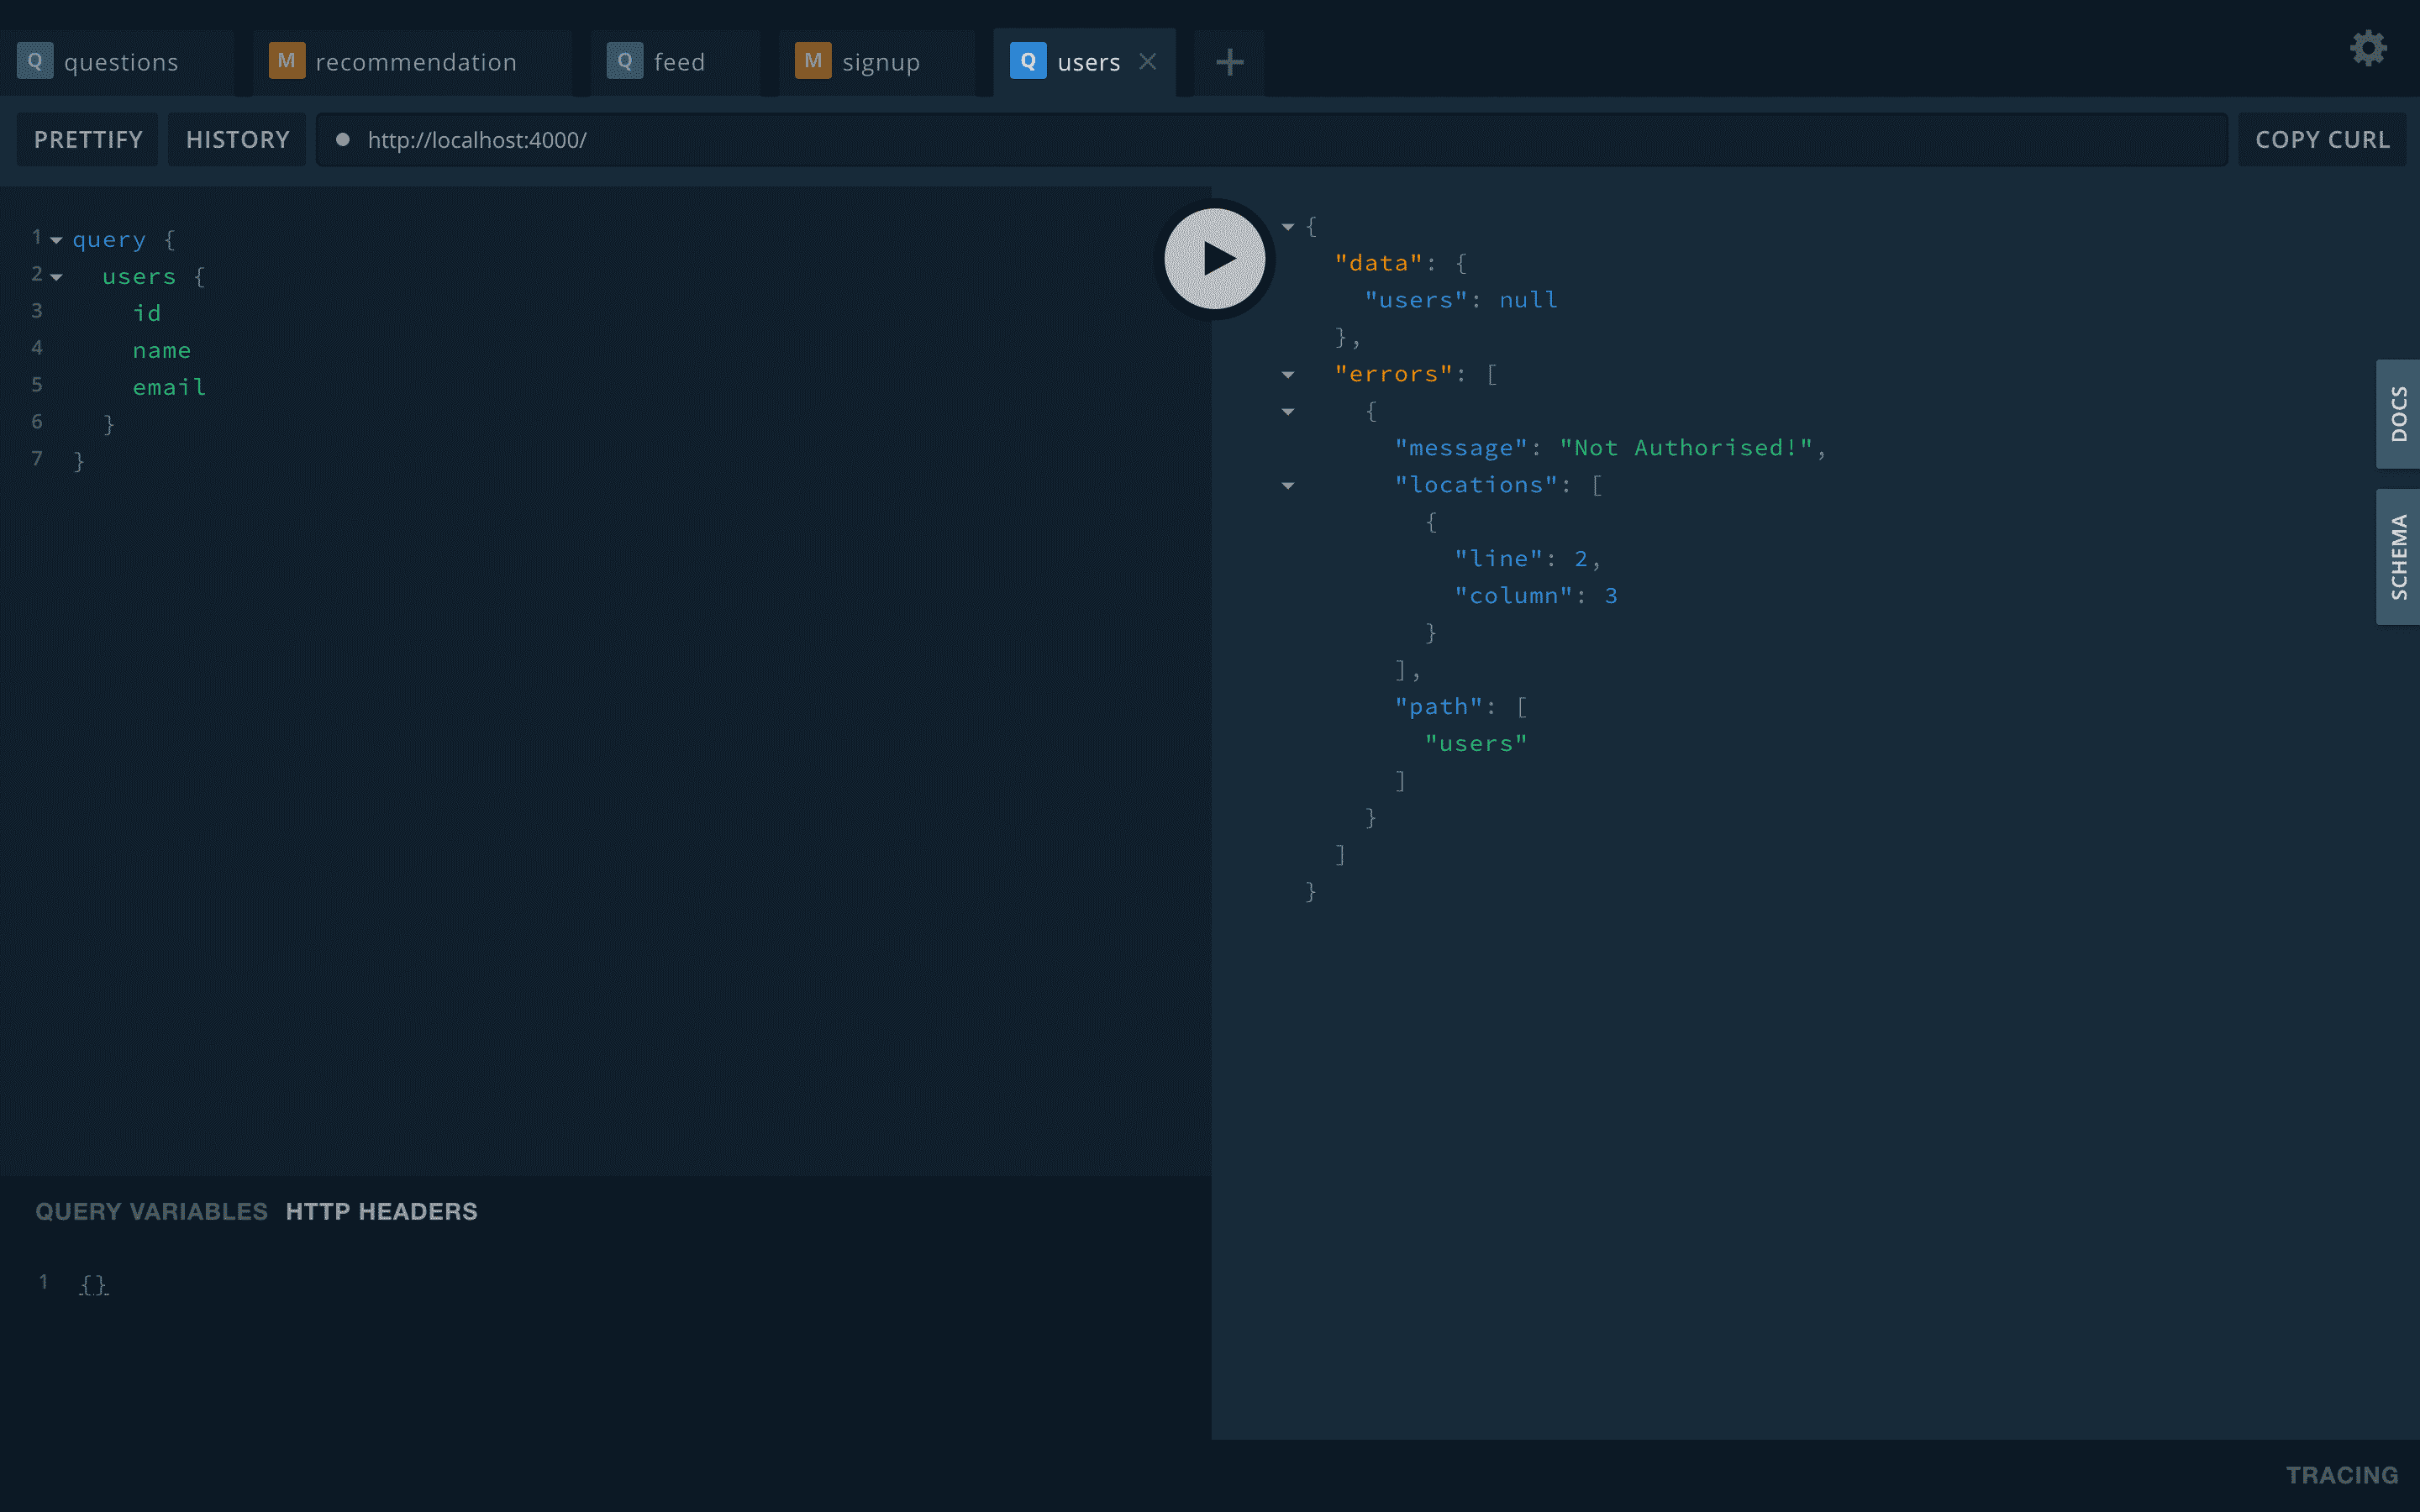Screen dimensions: 2420x1512
Task: Click the Q icon on the questions tab
Action: coord(35,61)
